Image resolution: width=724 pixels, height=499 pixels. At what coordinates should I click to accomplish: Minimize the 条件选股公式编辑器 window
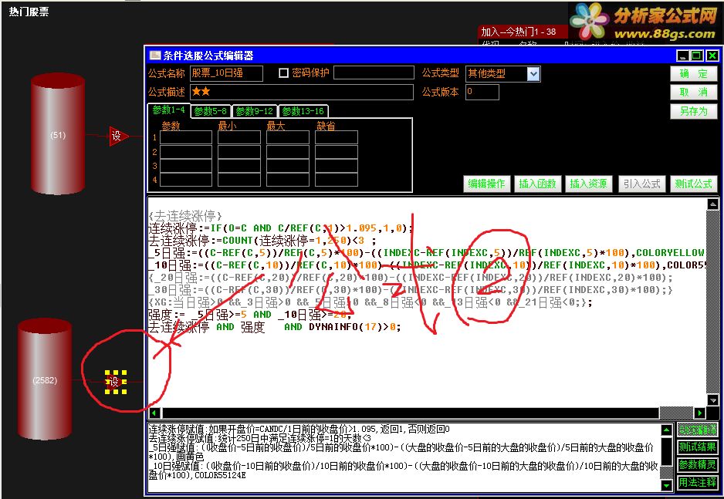tap(682, 56)
